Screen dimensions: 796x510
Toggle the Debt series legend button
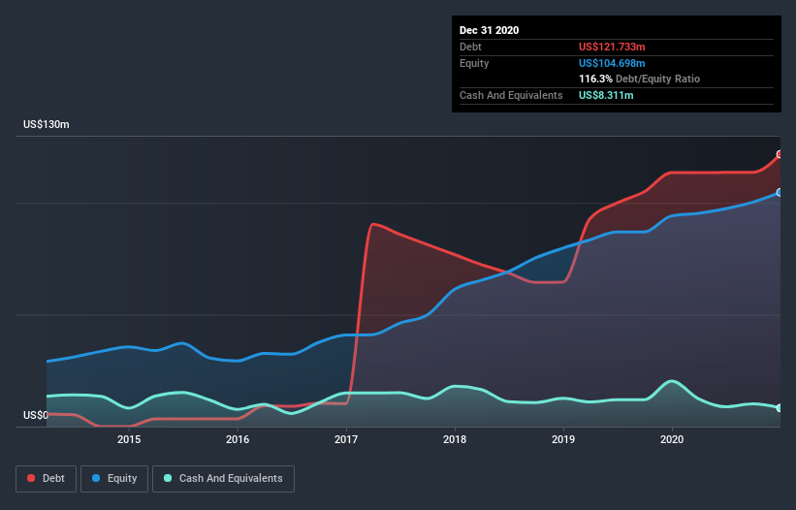tap(46, 479)
